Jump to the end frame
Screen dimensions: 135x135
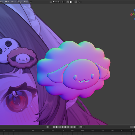[x=68, y=127]
